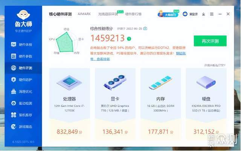Click the screenshot camera icon beside date
Image resolution: width=241 pixels, height=151 pixels.
pyautogui.click(x=145, y=29)
